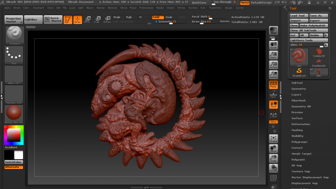Toggle Perspective (Persp) view

click(274, 85)
